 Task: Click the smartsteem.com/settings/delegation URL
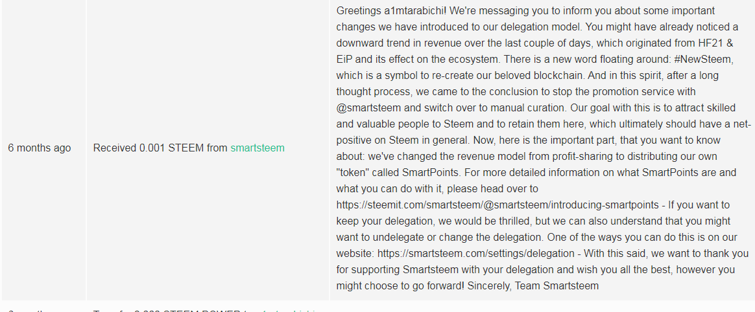tap(475, 253)
